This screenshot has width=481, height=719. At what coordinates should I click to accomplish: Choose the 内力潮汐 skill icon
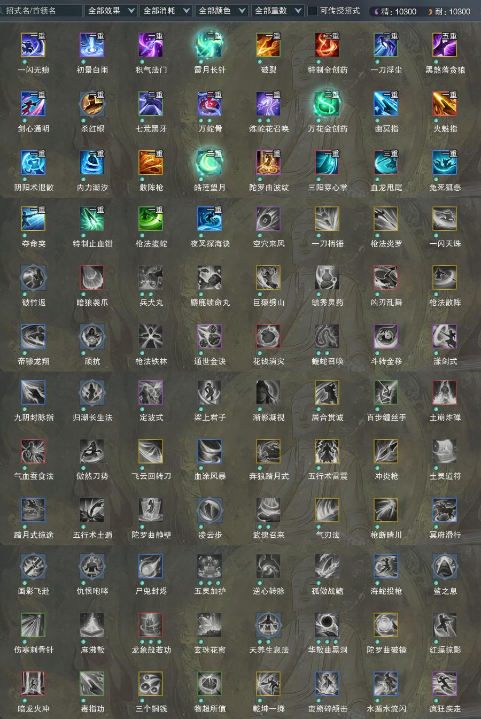[92, 163]
